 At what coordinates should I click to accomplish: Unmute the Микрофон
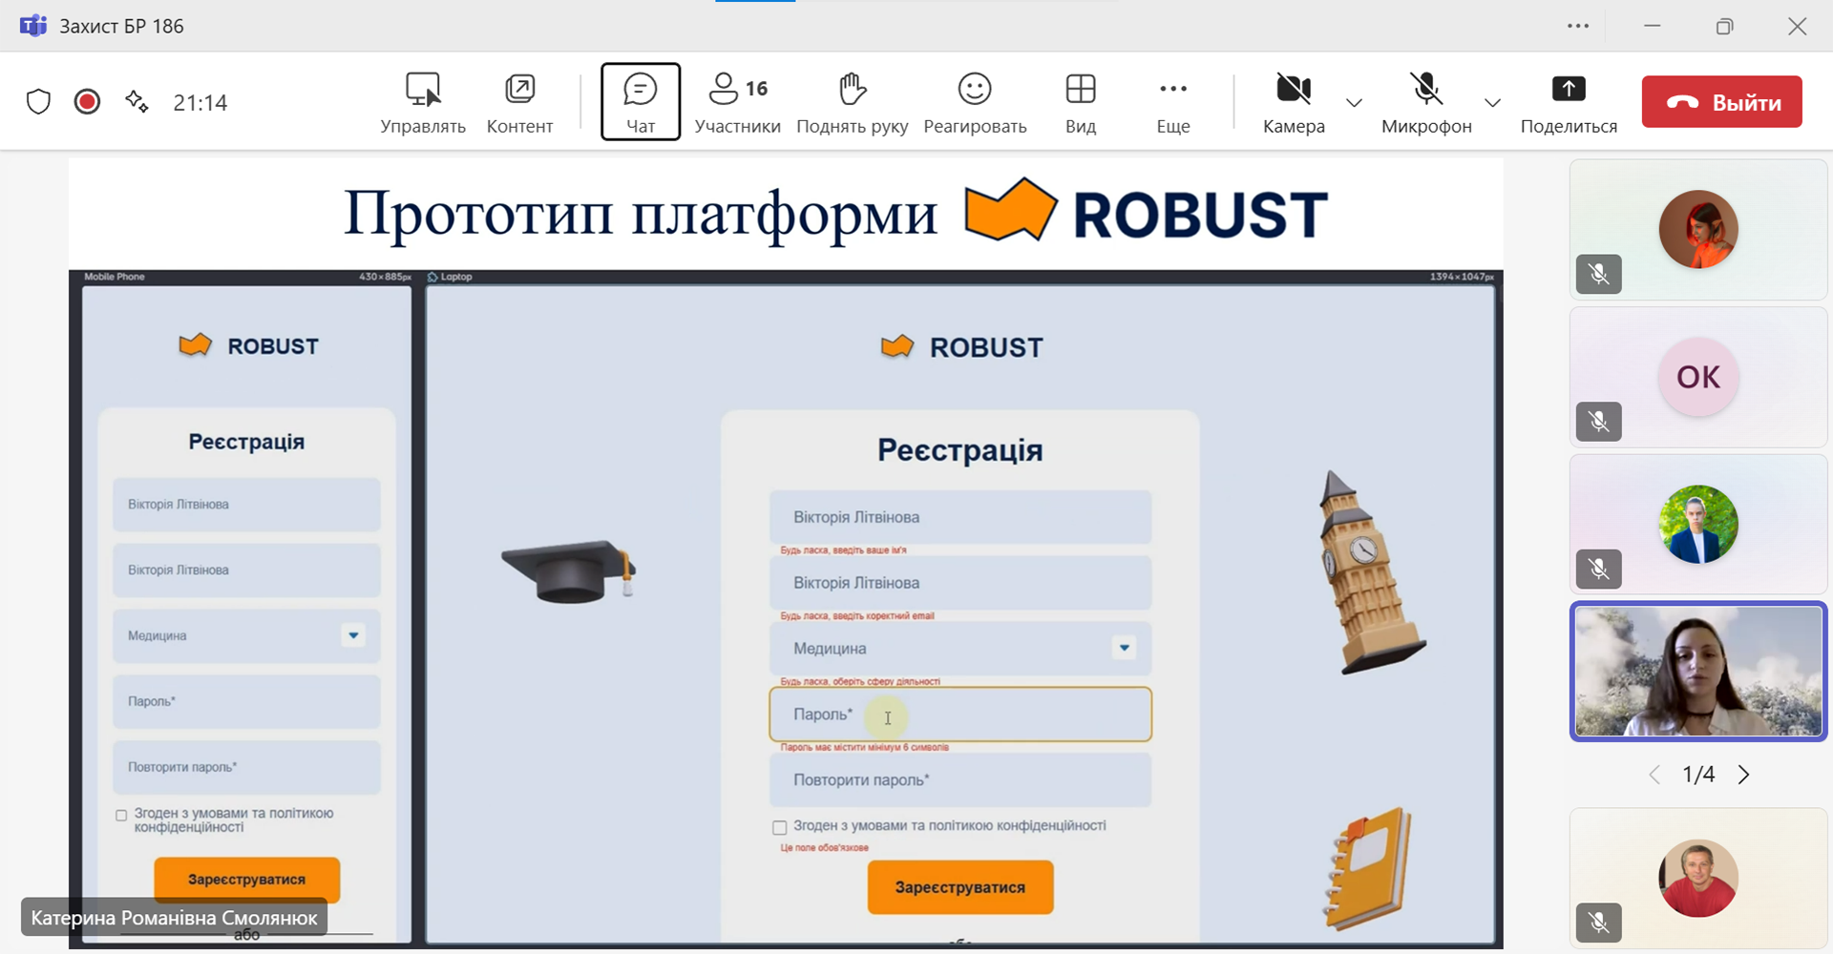[x=1426, y=102]
